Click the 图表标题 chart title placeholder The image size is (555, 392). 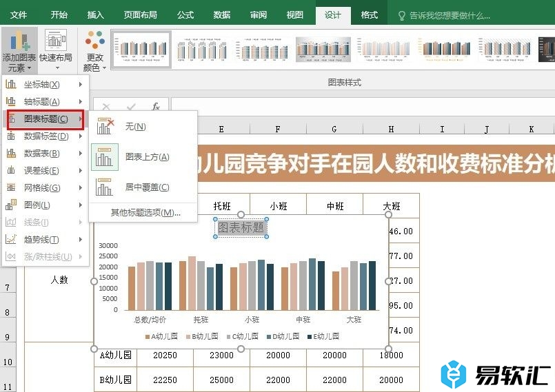[241, 228]
